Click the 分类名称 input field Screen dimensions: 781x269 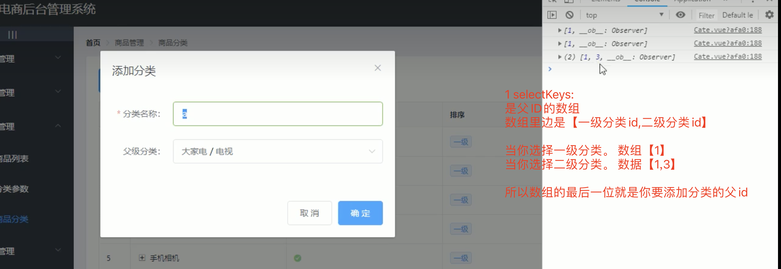[278, 114]
